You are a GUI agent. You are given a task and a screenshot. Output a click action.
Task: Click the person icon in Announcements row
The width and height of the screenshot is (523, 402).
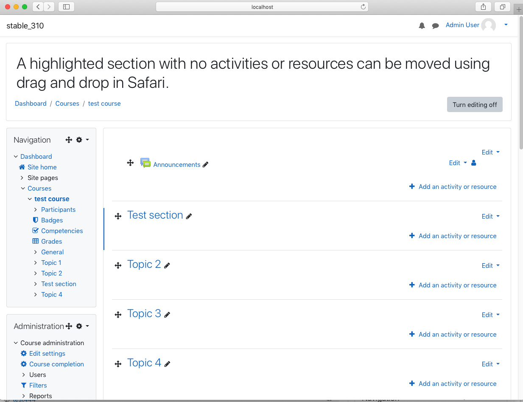click(474, 163)
